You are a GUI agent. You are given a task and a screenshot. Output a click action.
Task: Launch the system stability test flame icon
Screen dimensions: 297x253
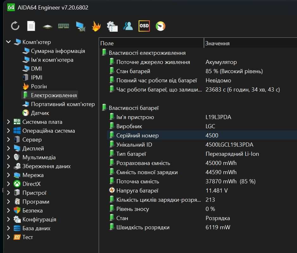(x=96, y=26)
